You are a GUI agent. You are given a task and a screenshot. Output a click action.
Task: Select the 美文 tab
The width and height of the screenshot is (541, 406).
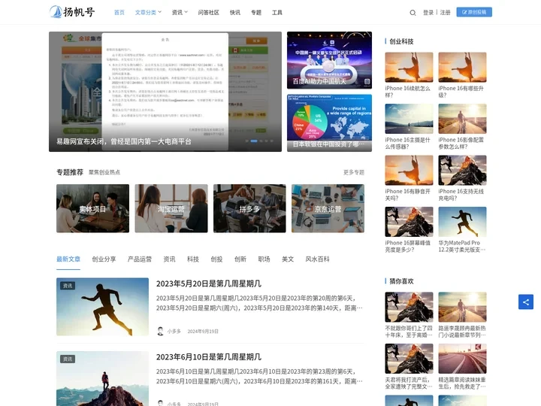tap(288, 259)
